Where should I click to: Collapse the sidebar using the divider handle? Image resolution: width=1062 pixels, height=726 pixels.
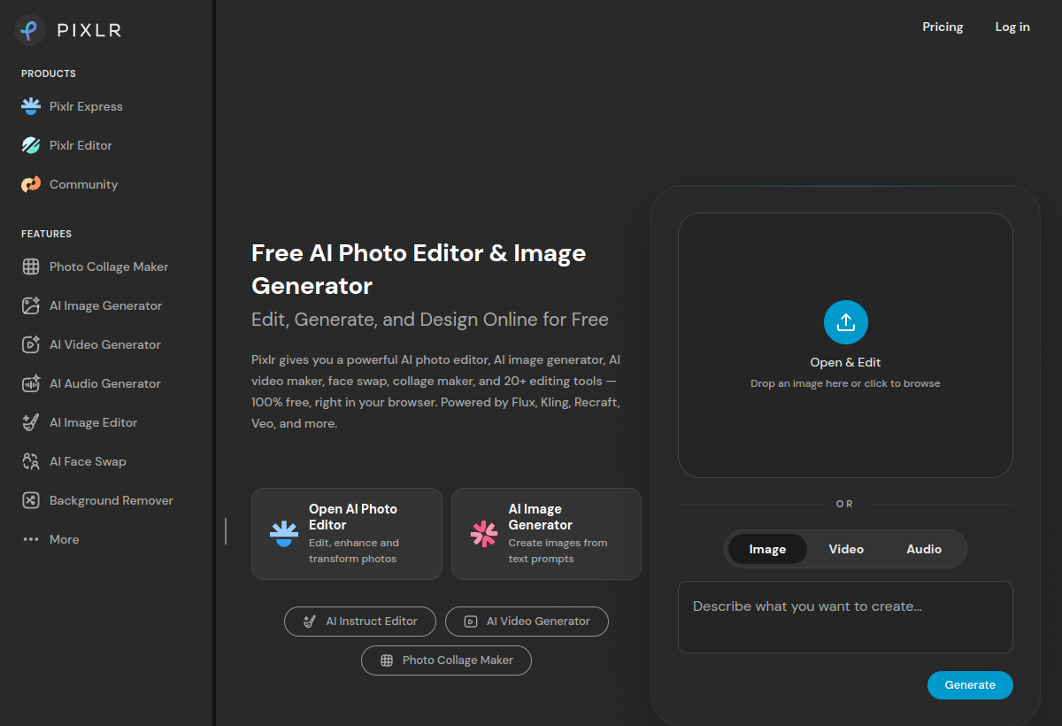[x=226, y=531]
